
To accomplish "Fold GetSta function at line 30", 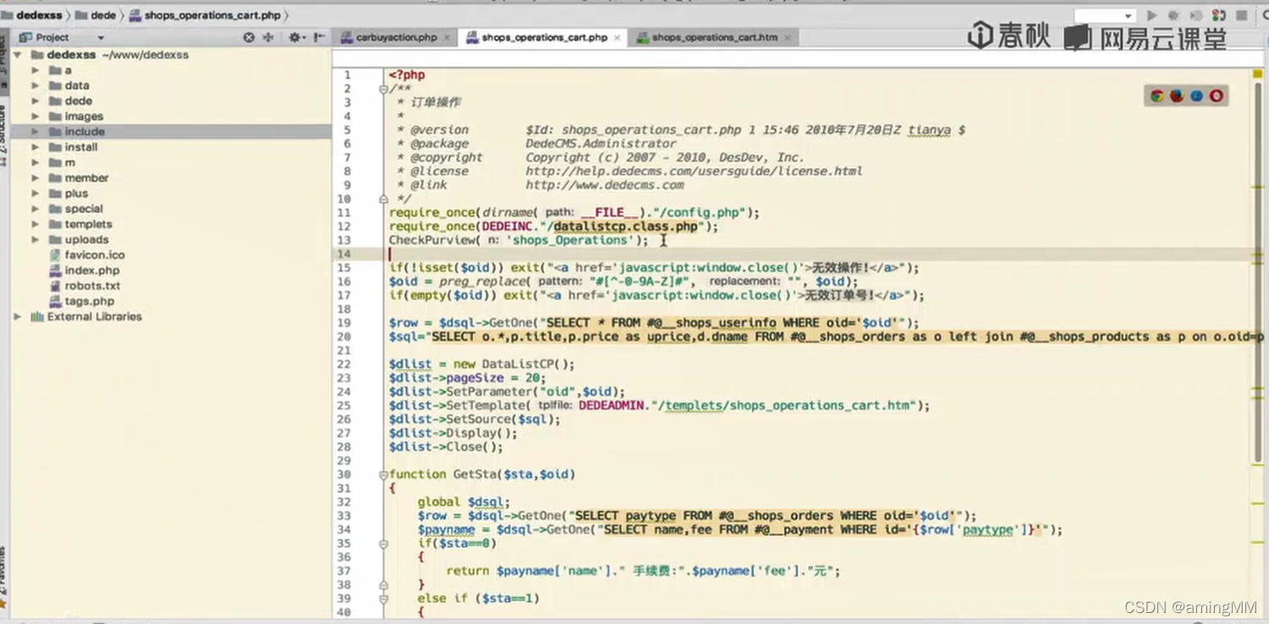I will 383,474.
